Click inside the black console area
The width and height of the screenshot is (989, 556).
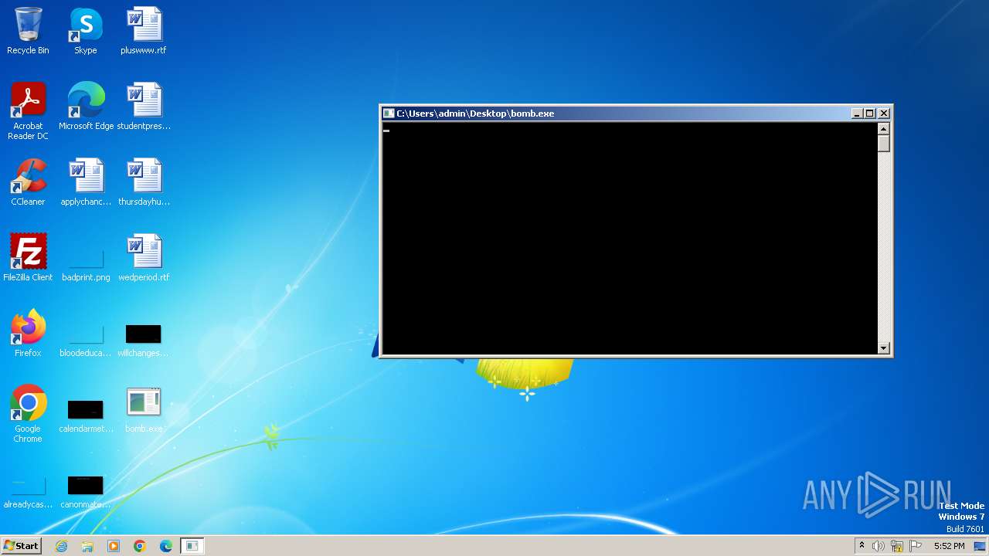point(630,239)
